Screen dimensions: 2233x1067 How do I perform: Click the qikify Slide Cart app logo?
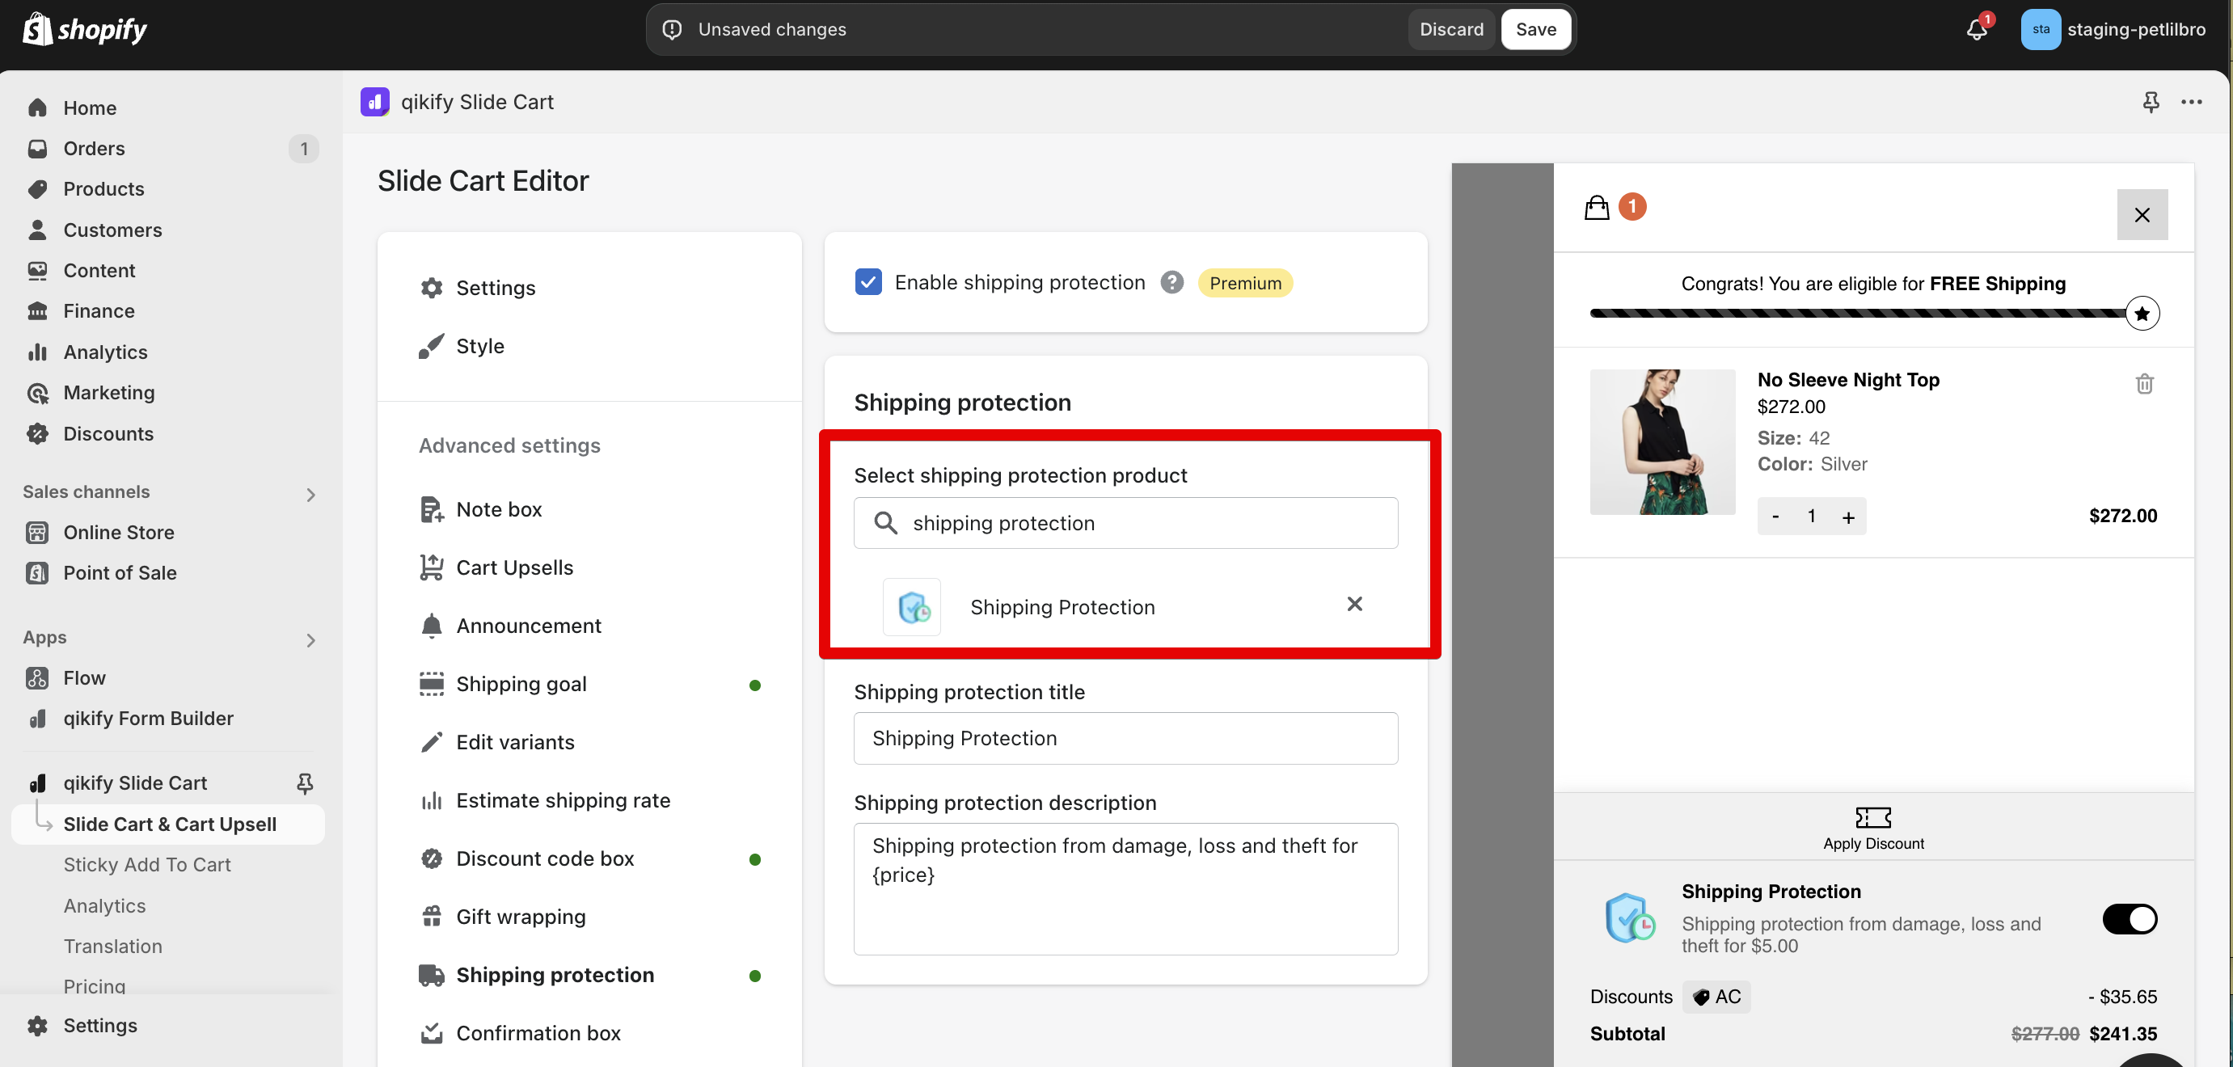pyautogui.click(x=374, y=101)
